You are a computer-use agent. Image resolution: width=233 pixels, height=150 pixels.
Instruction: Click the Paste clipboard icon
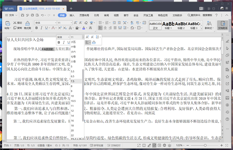[7, 23]
